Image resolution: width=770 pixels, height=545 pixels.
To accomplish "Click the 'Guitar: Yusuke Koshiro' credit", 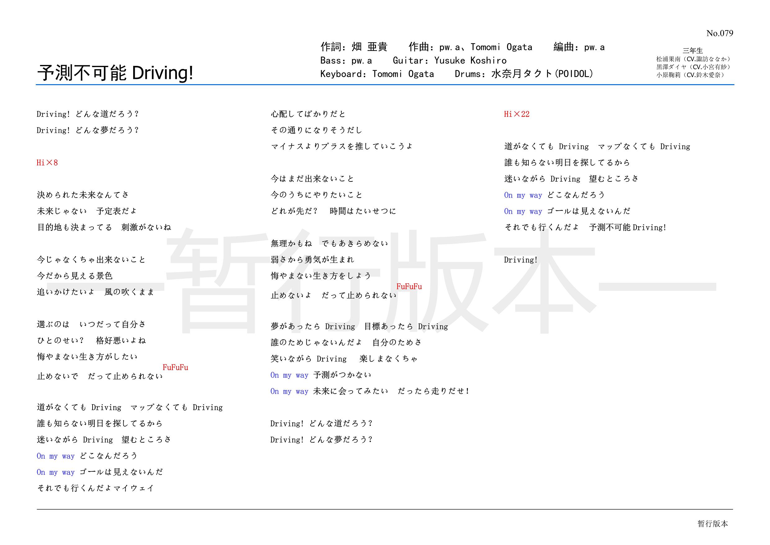I will [x=449, y=60].
